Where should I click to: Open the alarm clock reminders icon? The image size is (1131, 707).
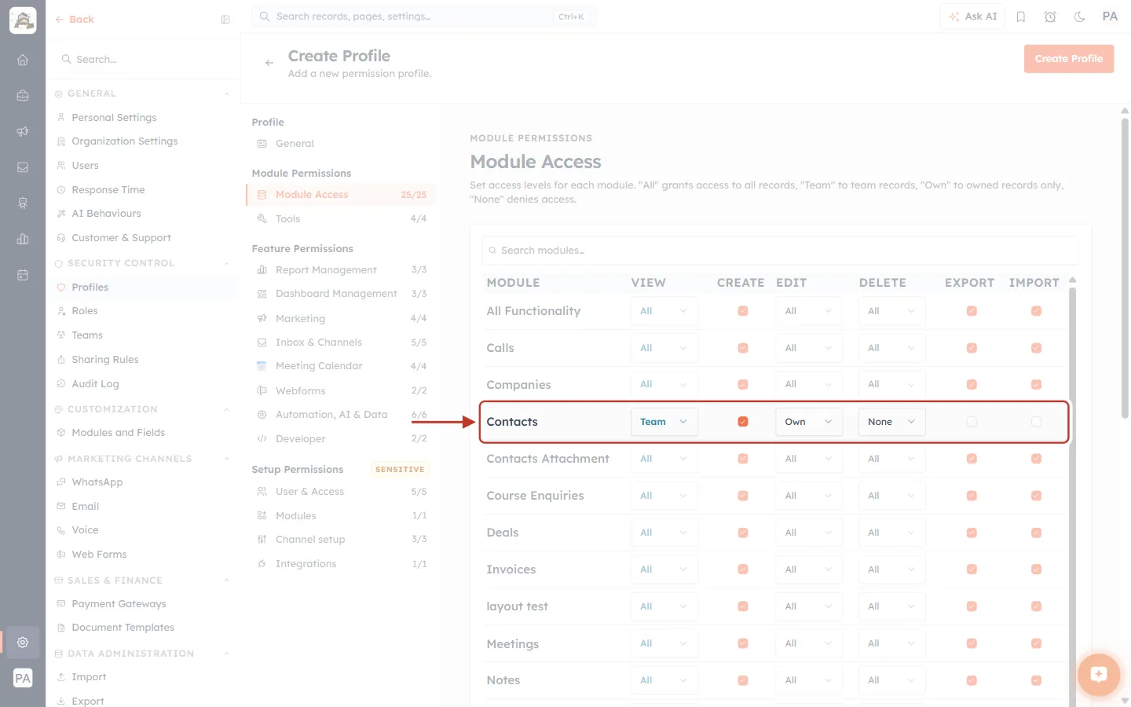pyautogui.click(x=1050, y=16)
